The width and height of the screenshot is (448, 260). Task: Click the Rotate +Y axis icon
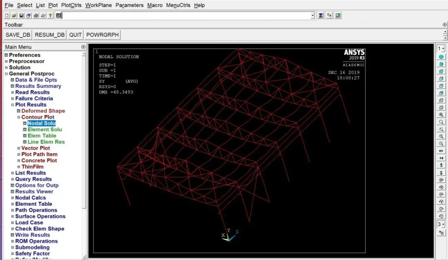click(x=441, y=194)
